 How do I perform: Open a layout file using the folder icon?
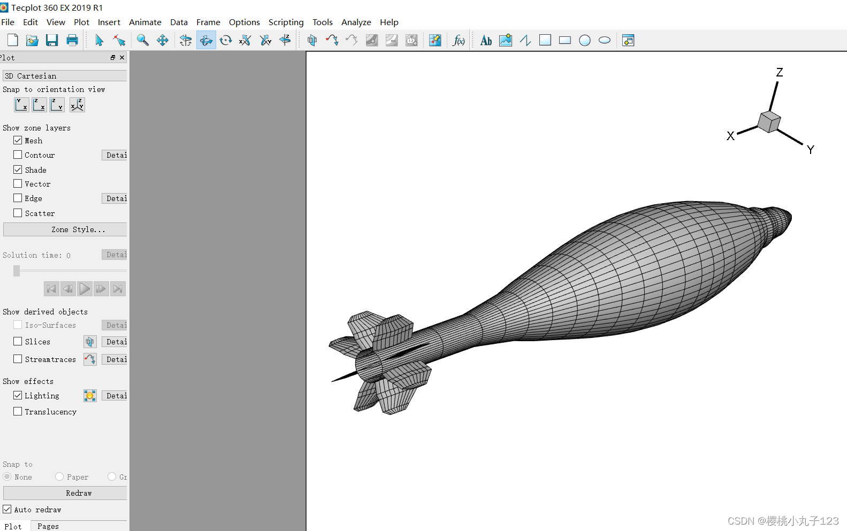[32, 40]
